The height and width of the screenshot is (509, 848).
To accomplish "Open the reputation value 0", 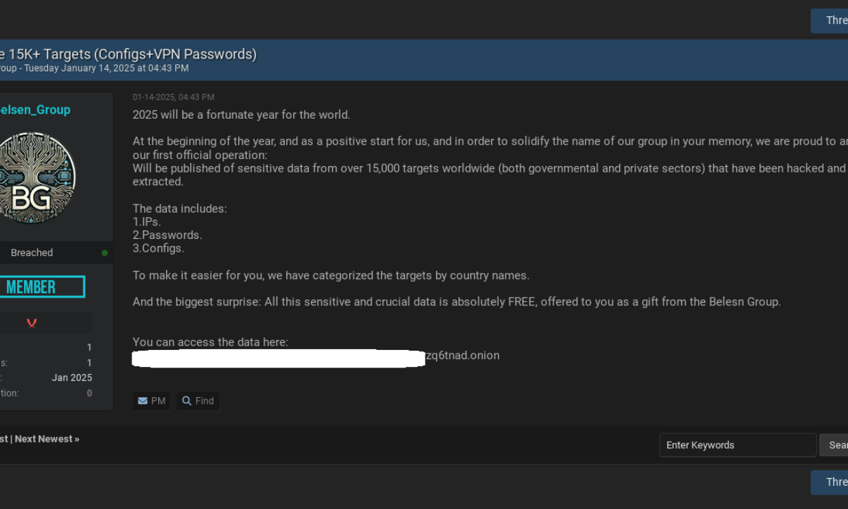I will pyautogui.click(x=89, y=393).
